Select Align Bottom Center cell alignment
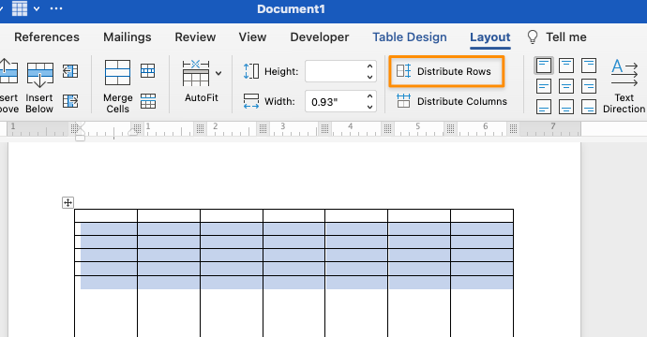The height and width of the screenshot is (337, 647). point(566,107)
